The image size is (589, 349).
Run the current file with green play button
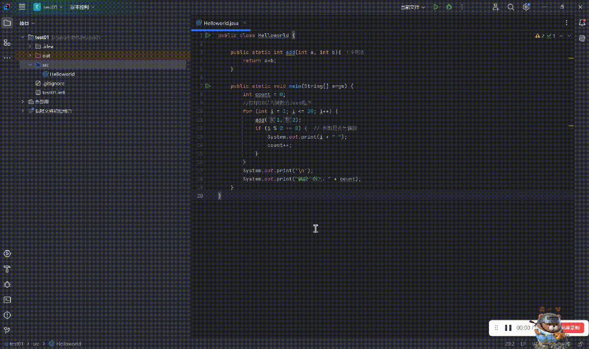click(x=435, y=7)
